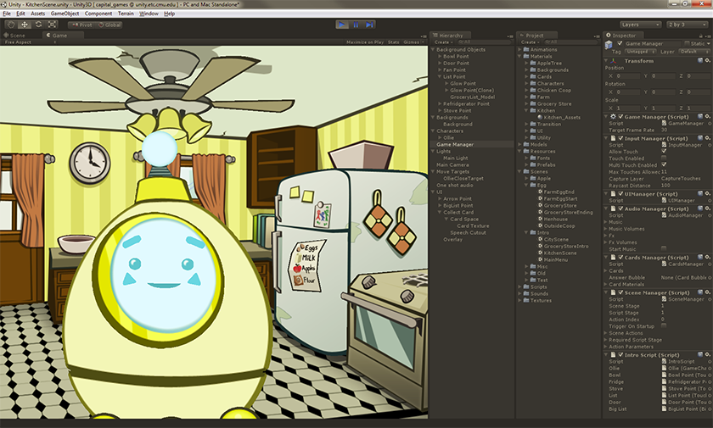The height and width of the screenshot is (428, 713).
Task: Click the Hierarchy Create button
Action: 442,42
